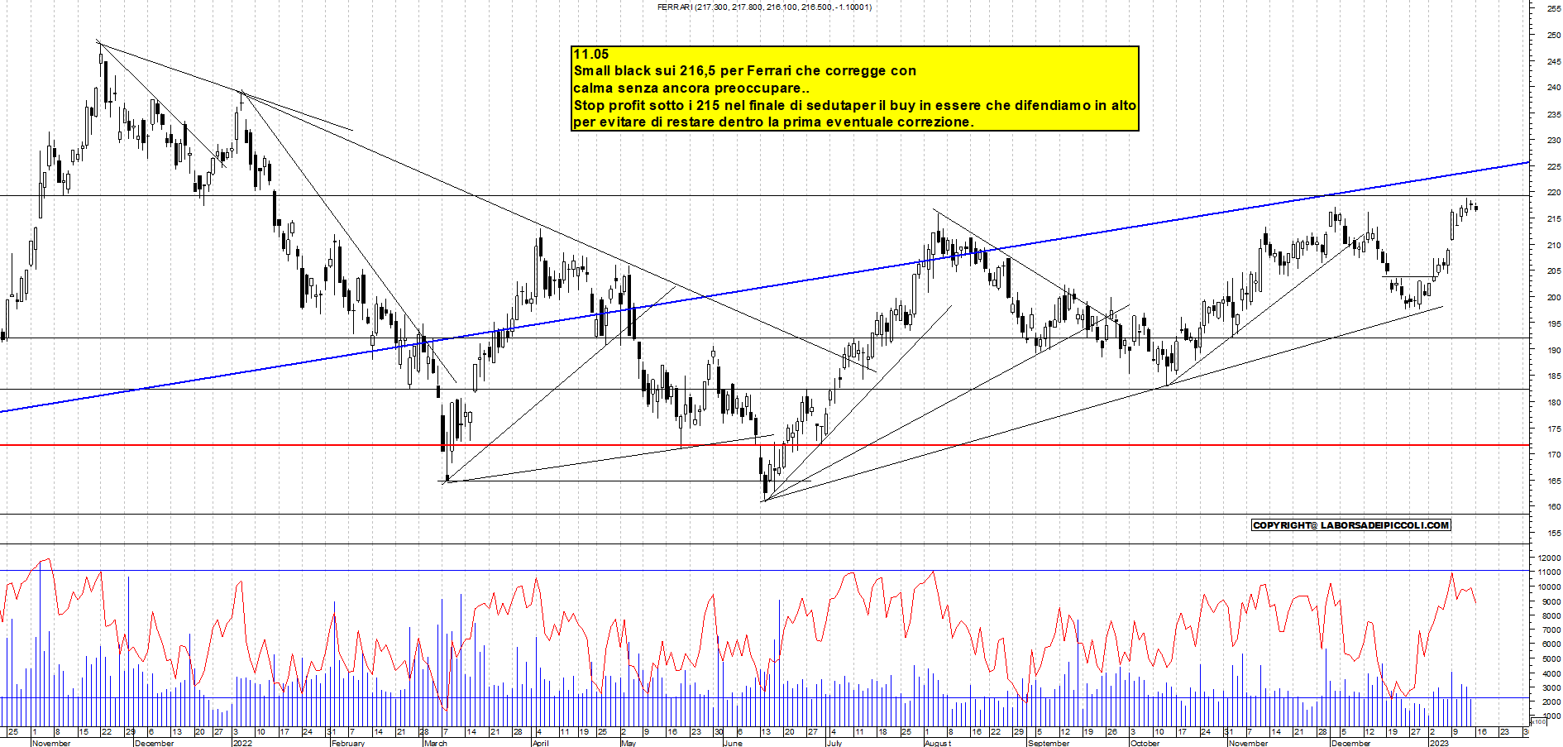The width and height of the screenshot is (1563, 747).
Task: Select the blue ascending trendline
Action: 764,287
